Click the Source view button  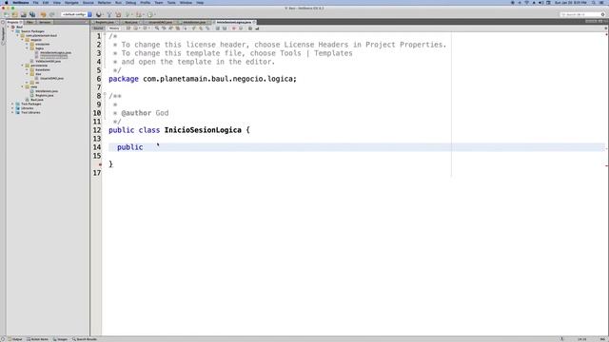(x=98, y=28)
